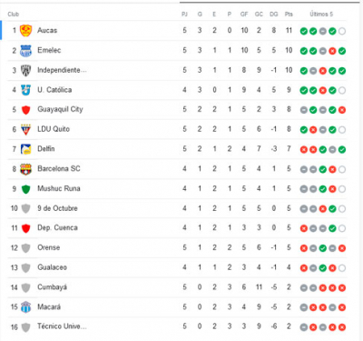Viewport: 363px width, 341px height.
Task: Click the Macará club crest icon
Action: tap(25, 307)
